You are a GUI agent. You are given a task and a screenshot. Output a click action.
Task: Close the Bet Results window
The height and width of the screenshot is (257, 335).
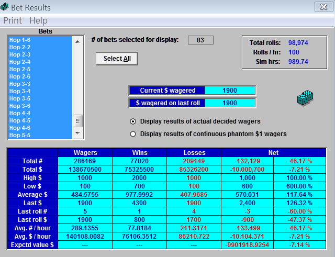click(x=323, y=7)
